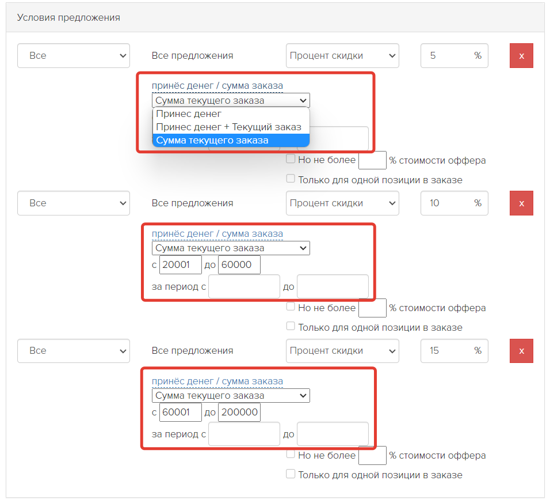Click 'Все предложения' text in the 5% row
Image resolution: width=550 pixels, height=503 pixels.
click(192, 55)
